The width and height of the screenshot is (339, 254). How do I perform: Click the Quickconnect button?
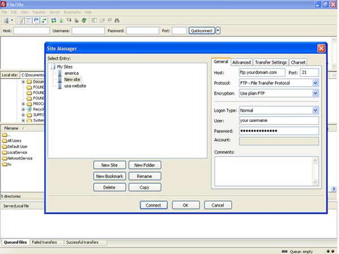pos(202,30)
